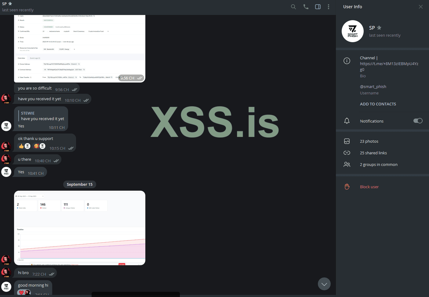Screen dimensions: 429x297
Task: Close the User Info panel
Action: click(421, 7)
